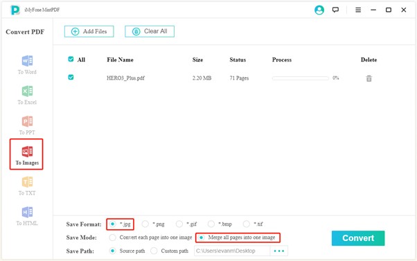
Task: Click the 71 Pages status value
Action: (x=239, y=78)
